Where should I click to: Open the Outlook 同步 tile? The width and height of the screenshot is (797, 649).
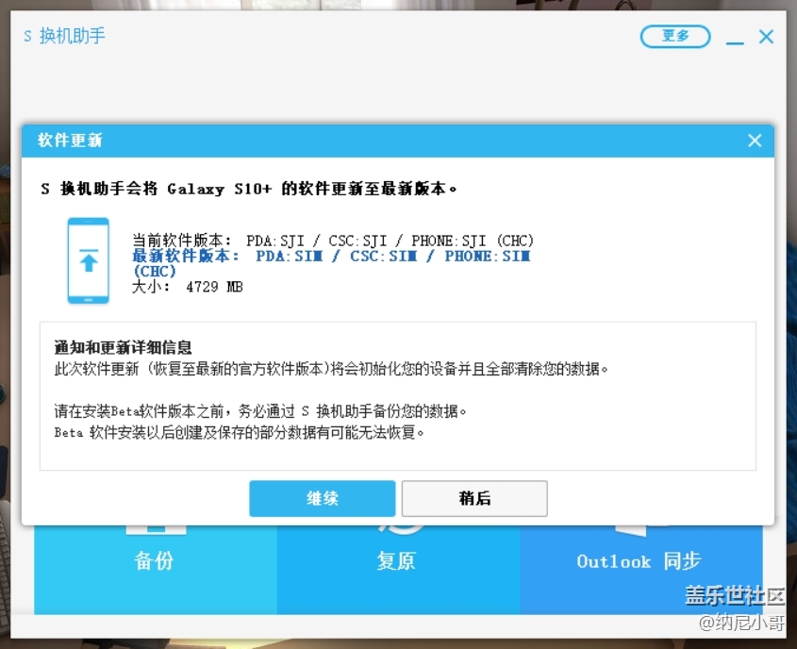[x=639, y=561]
